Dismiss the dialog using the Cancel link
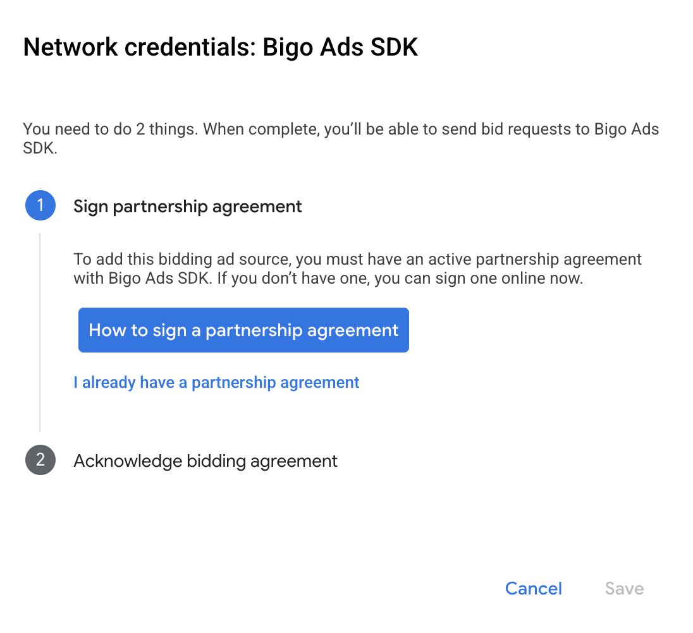The width and height of the screenshot is (693, 633). click(534, 588)
